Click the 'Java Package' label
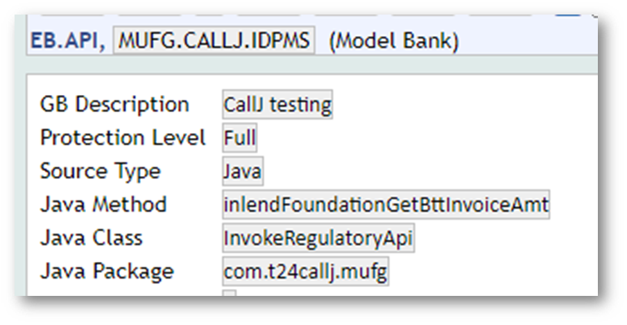The image size is (627, 325). coord(107,271)
